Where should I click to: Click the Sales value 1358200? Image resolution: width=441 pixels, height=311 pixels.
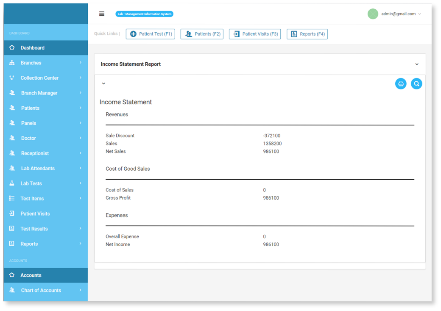click(272, 144)
